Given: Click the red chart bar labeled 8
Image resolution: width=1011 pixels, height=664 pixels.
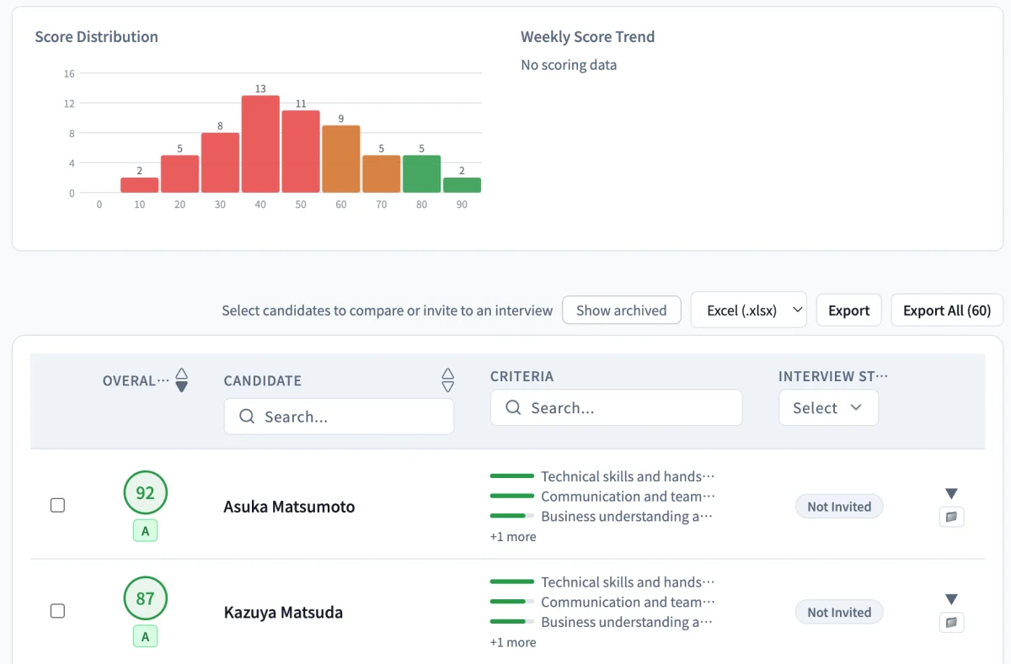Looking at the screenshot, I should coord(220,162).
